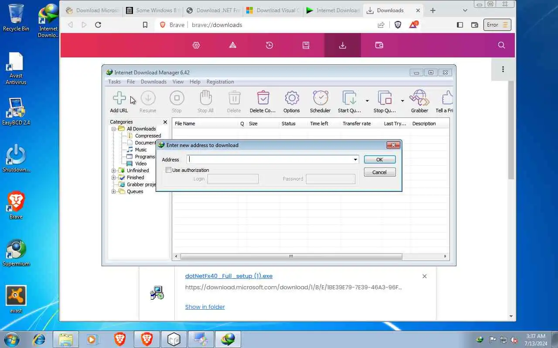Open the Grabber tool icon
Image resolution: width=558 pixels, height=348 pixels.
point(419,98)
